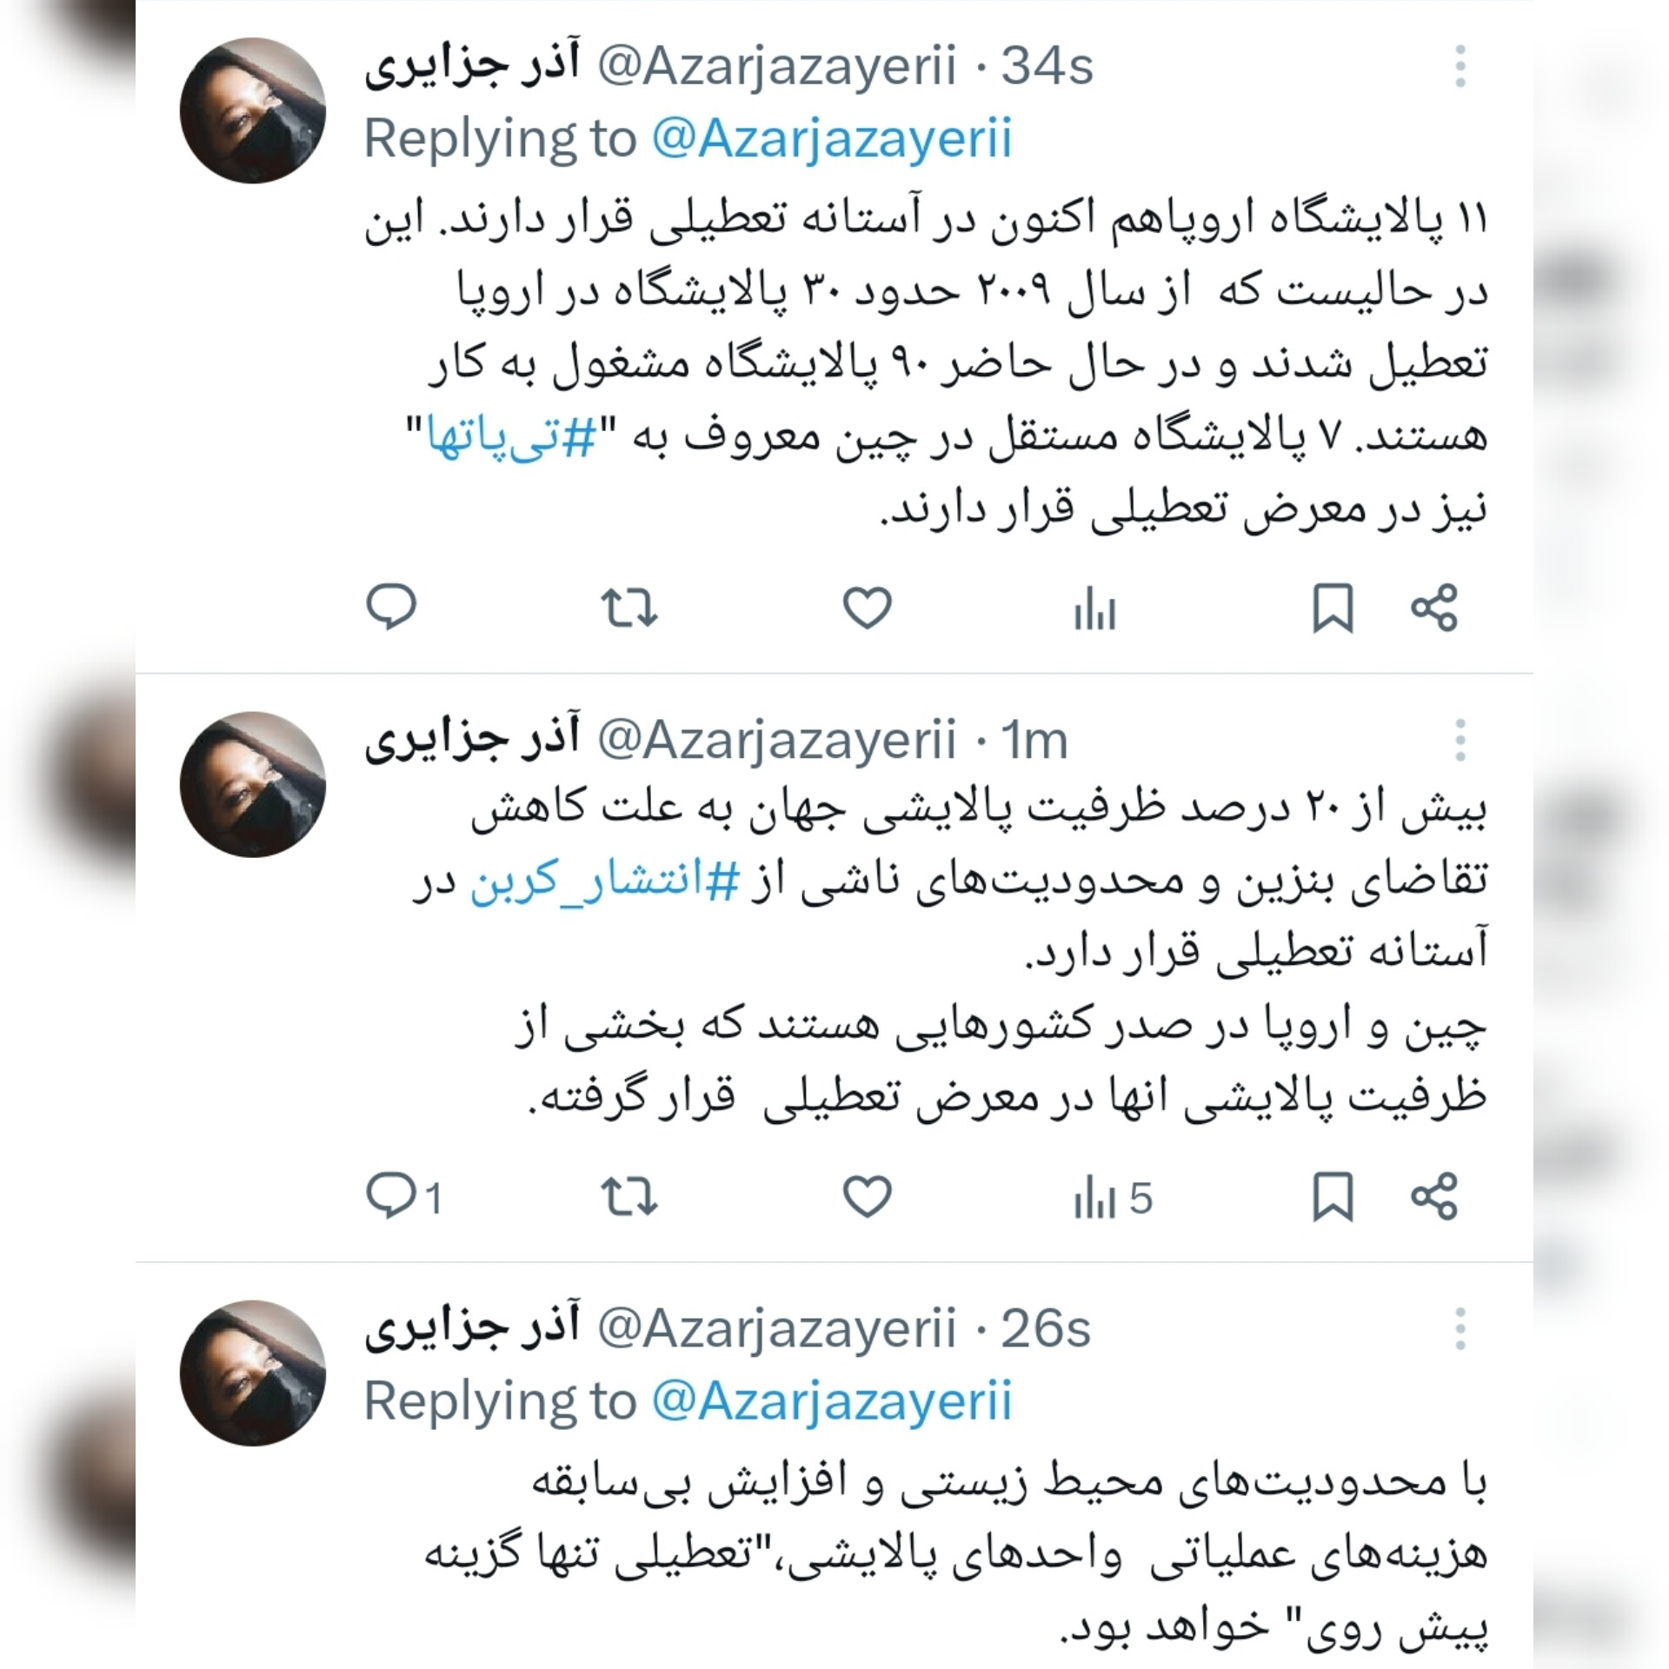Open @Azarjazayerii mention in top Replying to line
This screenshot has width=1669, height=1669.
pyautogui.click(x=832, y=139)
